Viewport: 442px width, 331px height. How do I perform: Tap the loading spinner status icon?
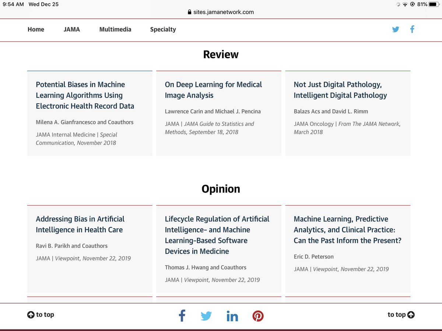tap(398, 4)
